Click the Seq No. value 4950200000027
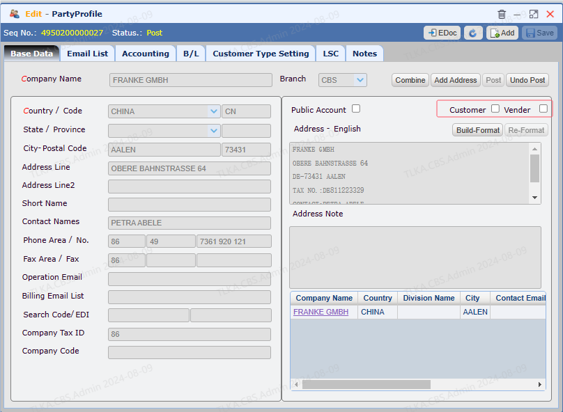This screenshot has width=563, height=412. point(72,33)
